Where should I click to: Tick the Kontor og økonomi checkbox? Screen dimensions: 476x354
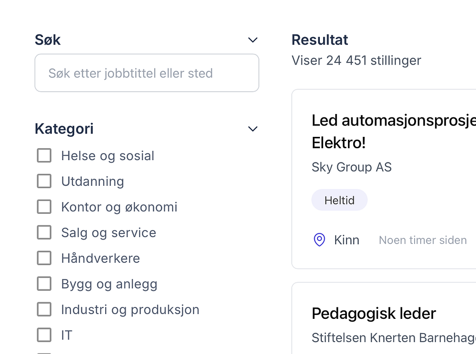44,207
